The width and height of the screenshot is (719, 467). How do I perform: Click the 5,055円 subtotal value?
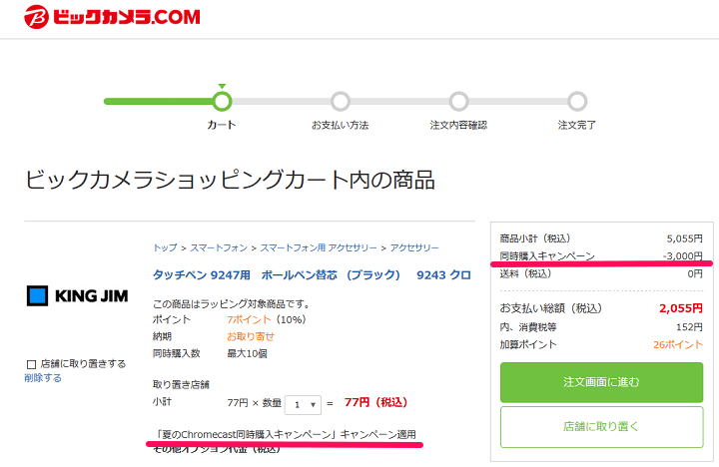(685, 238)
